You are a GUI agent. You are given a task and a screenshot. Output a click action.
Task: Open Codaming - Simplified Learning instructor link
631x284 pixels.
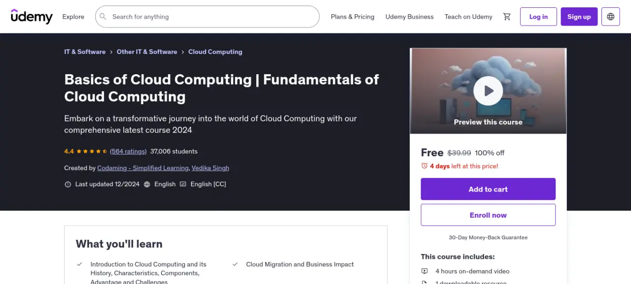pyautogui.click(x=143, y=168)
